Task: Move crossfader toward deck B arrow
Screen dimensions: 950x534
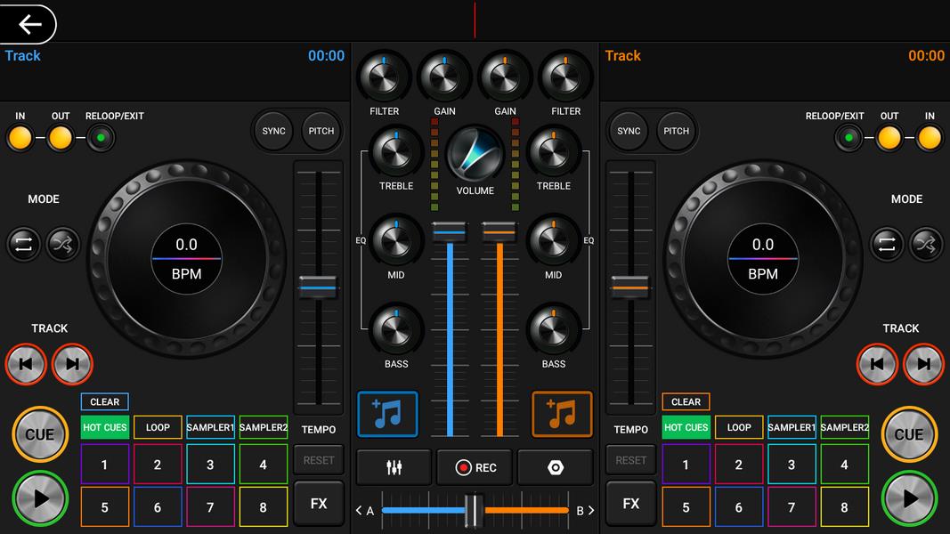Action: tap(585, 511)
